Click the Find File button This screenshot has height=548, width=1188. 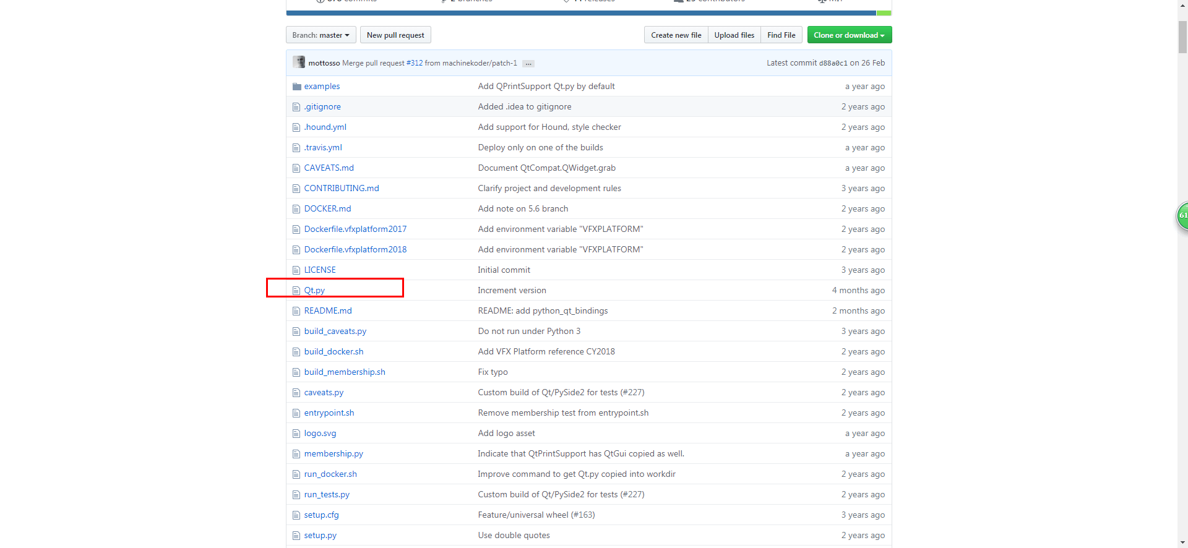[x=781, y=35]
